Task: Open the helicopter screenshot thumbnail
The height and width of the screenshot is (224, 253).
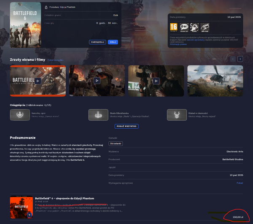Action: (215, 81)
